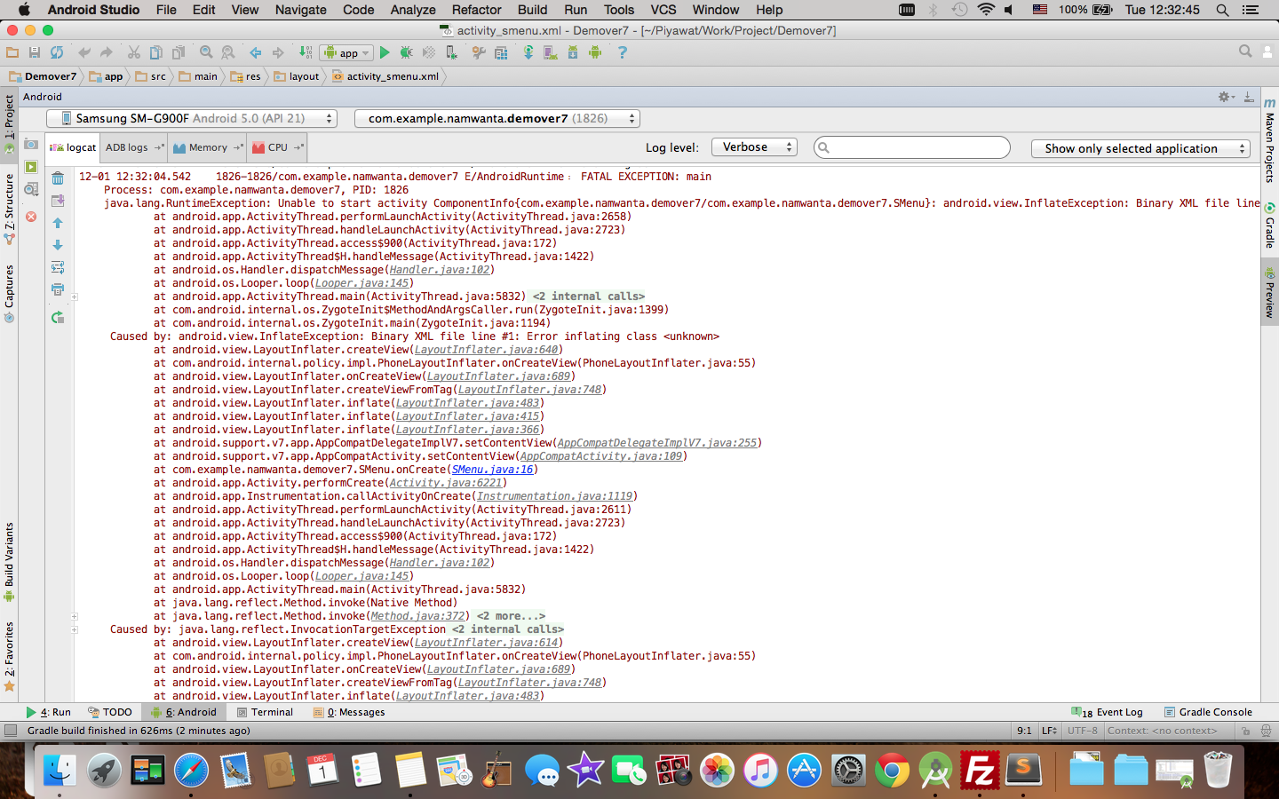
Task: Click the Search Everywhere magnifier icon
Action: click(1245, 52)
